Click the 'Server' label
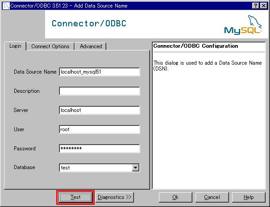The image size is (270, 207). pyautogui.click(x=21, y=110)
